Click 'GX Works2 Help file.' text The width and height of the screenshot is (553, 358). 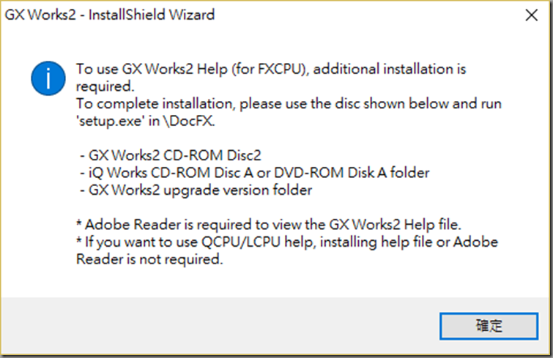click(395, 225)
